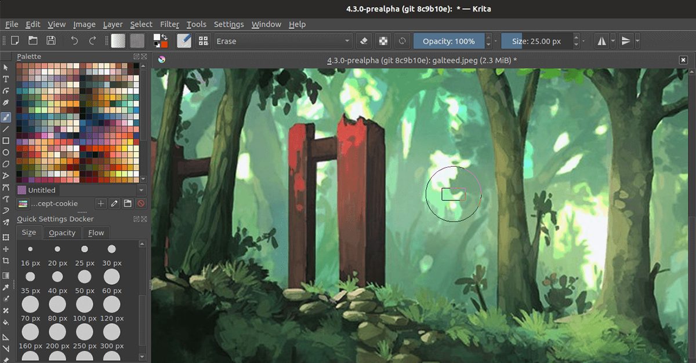This screenshot has height=363, width=696.
Task: Open the Erase blending mode dropdown
Action: [x=283, y=41]
